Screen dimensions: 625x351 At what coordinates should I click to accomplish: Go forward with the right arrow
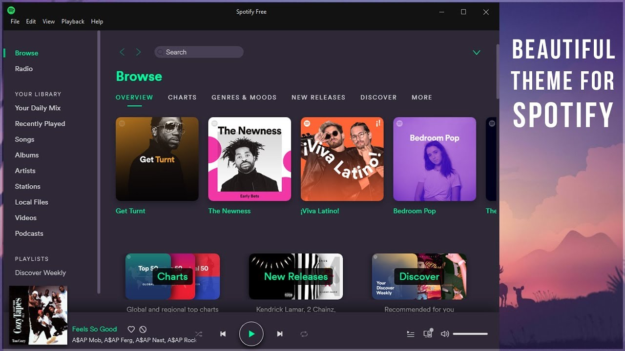point(138,52)
